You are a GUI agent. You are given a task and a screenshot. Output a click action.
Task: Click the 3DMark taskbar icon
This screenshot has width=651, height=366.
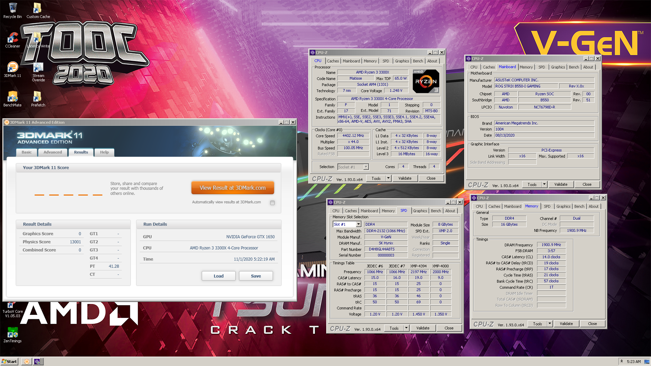[26, 362]
